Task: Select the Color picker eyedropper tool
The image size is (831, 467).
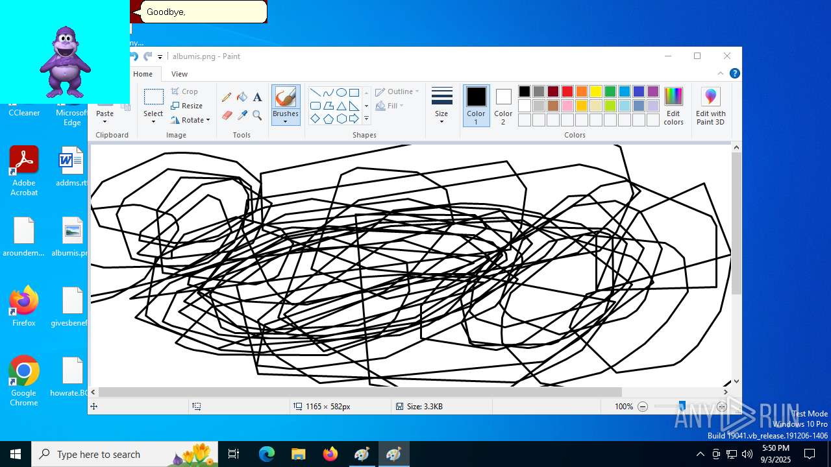Action: 242,115
